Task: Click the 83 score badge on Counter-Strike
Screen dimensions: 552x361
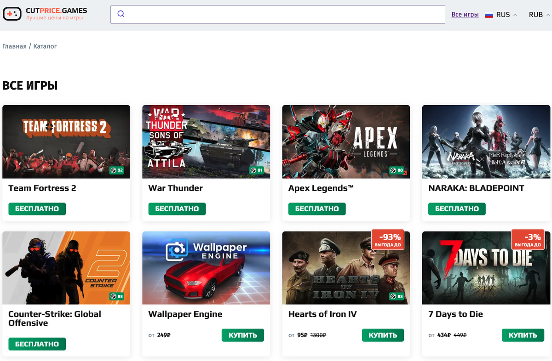Action: 117,296
